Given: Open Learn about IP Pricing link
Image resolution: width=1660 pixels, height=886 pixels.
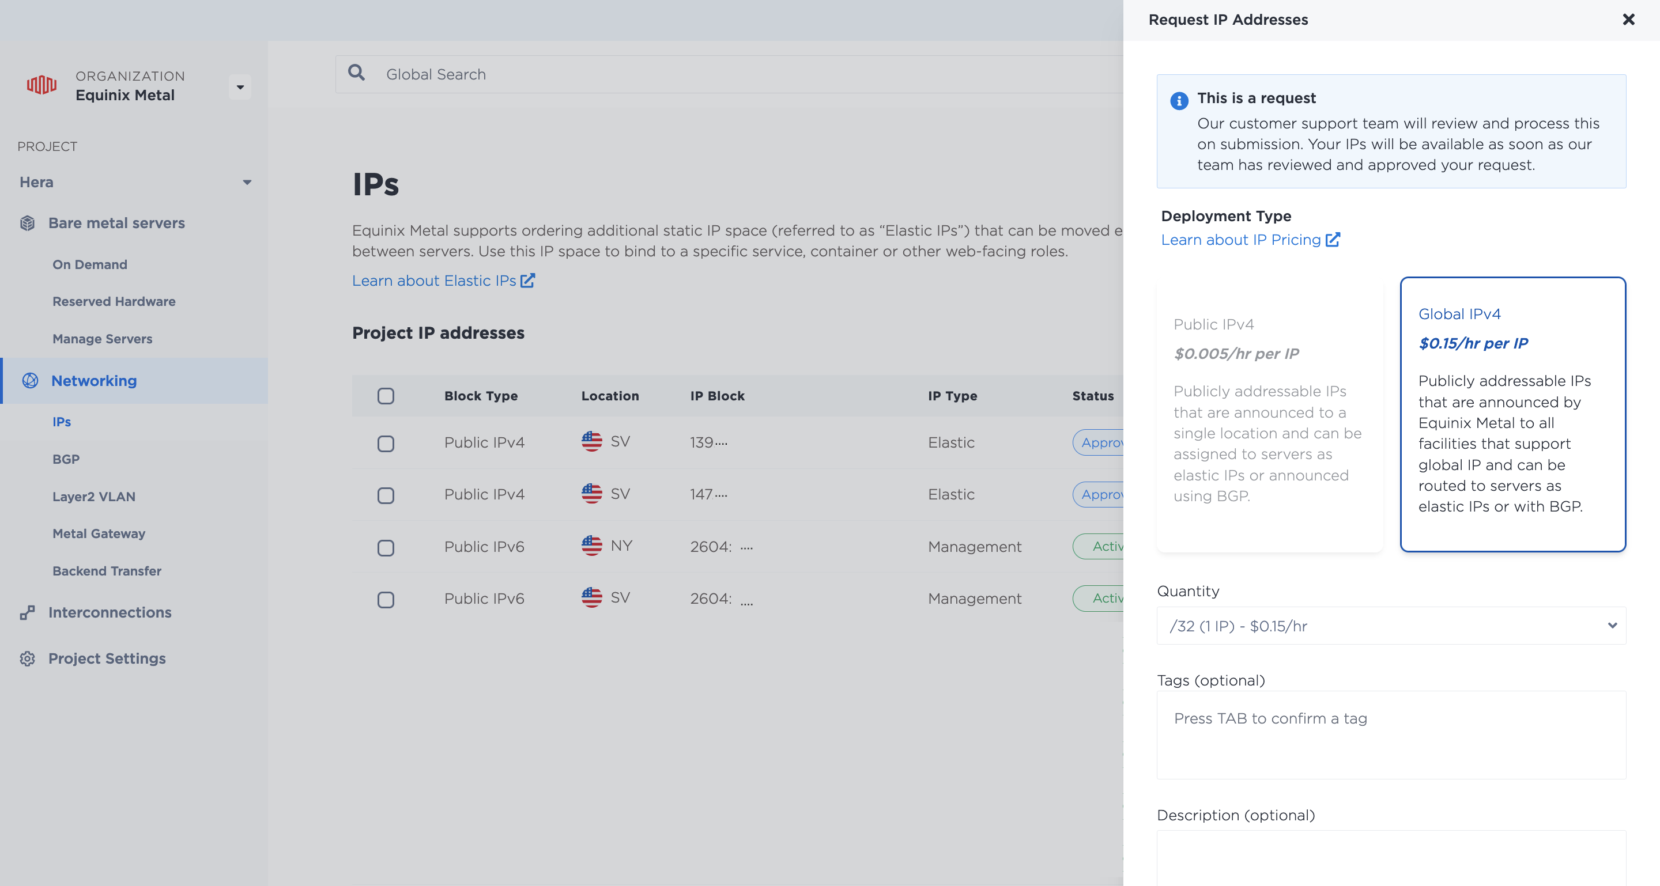Looking at the screenshot, I should coord(1241,240).
